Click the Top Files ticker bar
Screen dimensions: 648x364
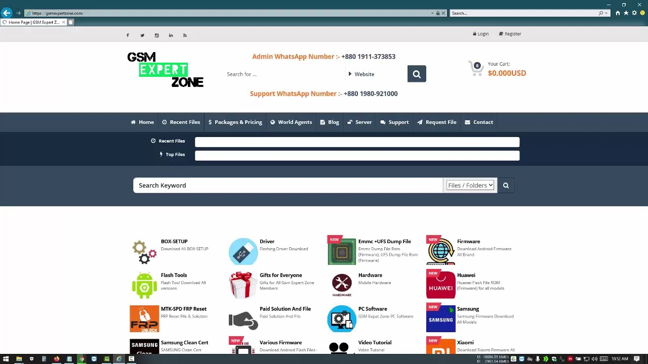pyautogui.click(x=357, y=156)
